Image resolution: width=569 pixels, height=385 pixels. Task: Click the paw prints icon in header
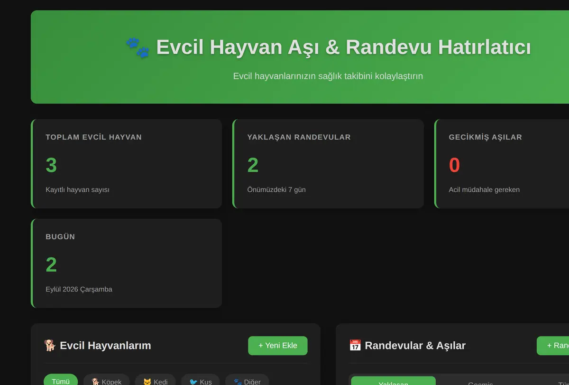[138, 48]
